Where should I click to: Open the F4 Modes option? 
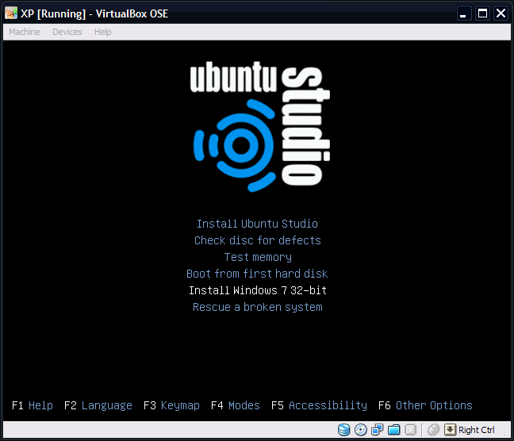(236, 405)
